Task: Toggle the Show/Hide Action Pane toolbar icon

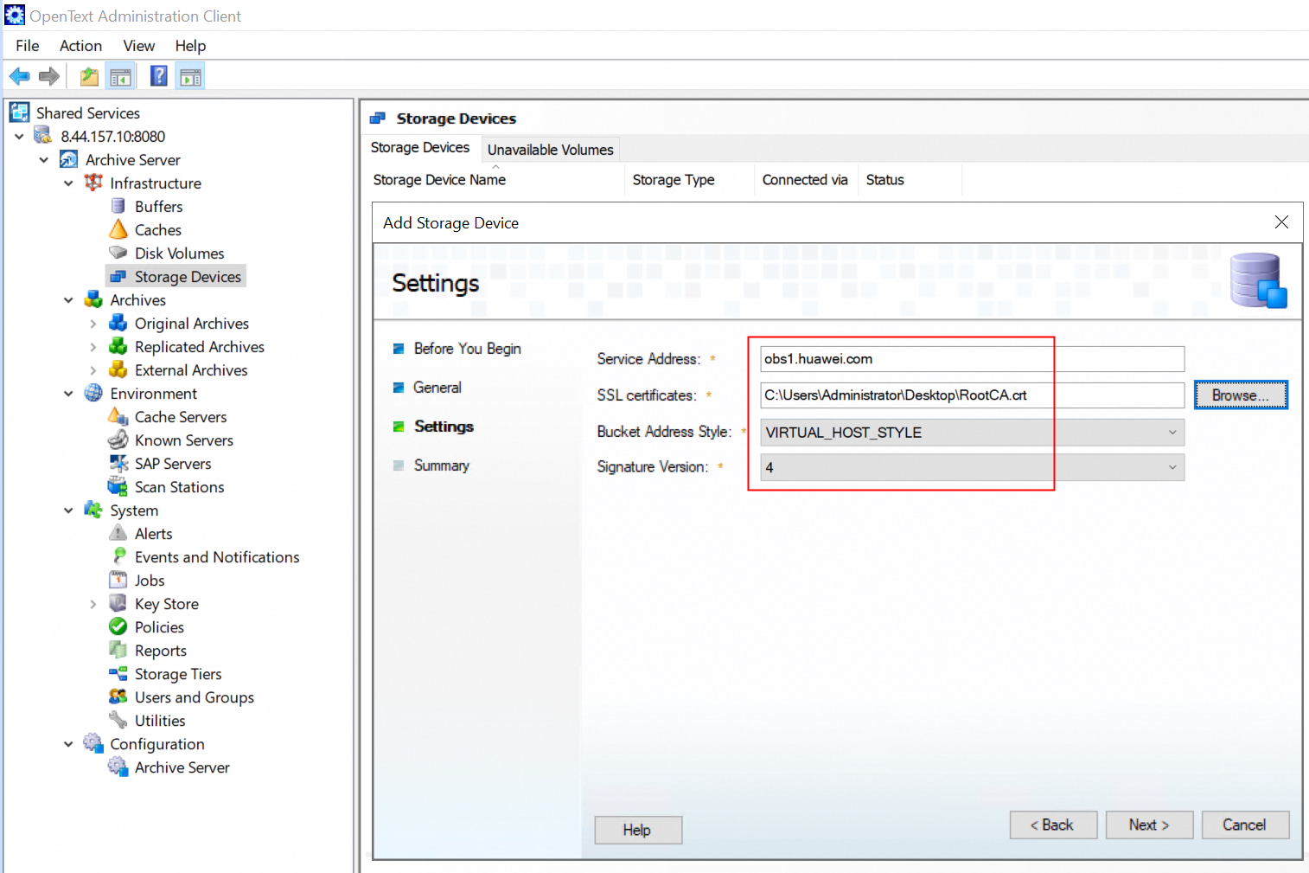Action: (190, 77)
